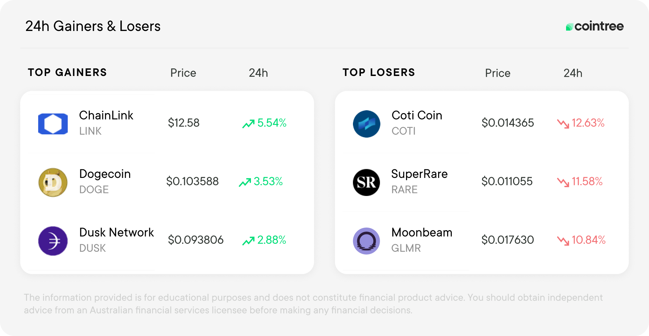649x336 pixels.
Task: Open the SuperRare name link
Action: (x=420, y=174)
